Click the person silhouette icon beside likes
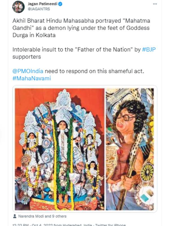Image resolution: width=169 pixels, height=226 pixels. pyautogui.click(x=14, y=216)
